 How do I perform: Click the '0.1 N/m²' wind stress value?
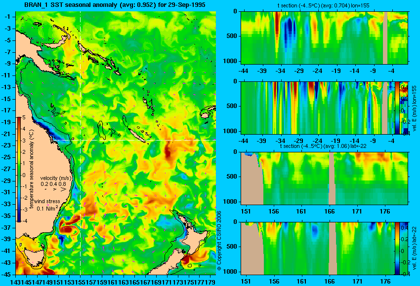tap(47, 208)
